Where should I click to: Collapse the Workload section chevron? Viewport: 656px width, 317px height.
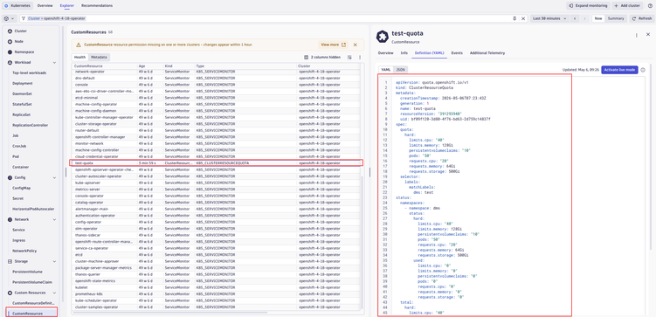[54, 63]
